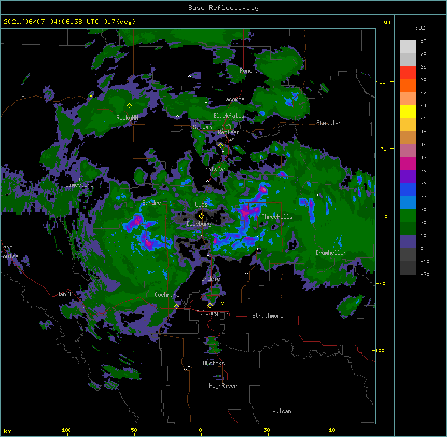Click the 80 dBZ light gray swatch

click(408, 47)
